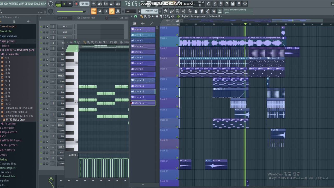Toggle typing keyboard to piano icon
Viewport: 334px width, 188px height.
[94, 11]
